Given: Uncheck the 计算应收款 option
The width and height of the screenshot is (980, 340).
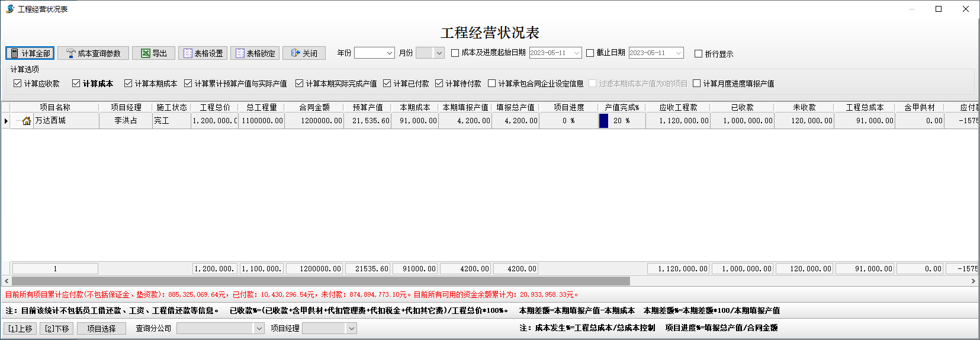Looking at the screenshot, I should pyautogui.click(x=18, y=84).
